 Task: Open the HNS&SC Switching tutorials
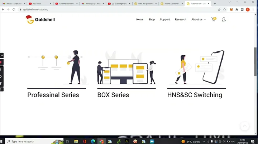195,95
